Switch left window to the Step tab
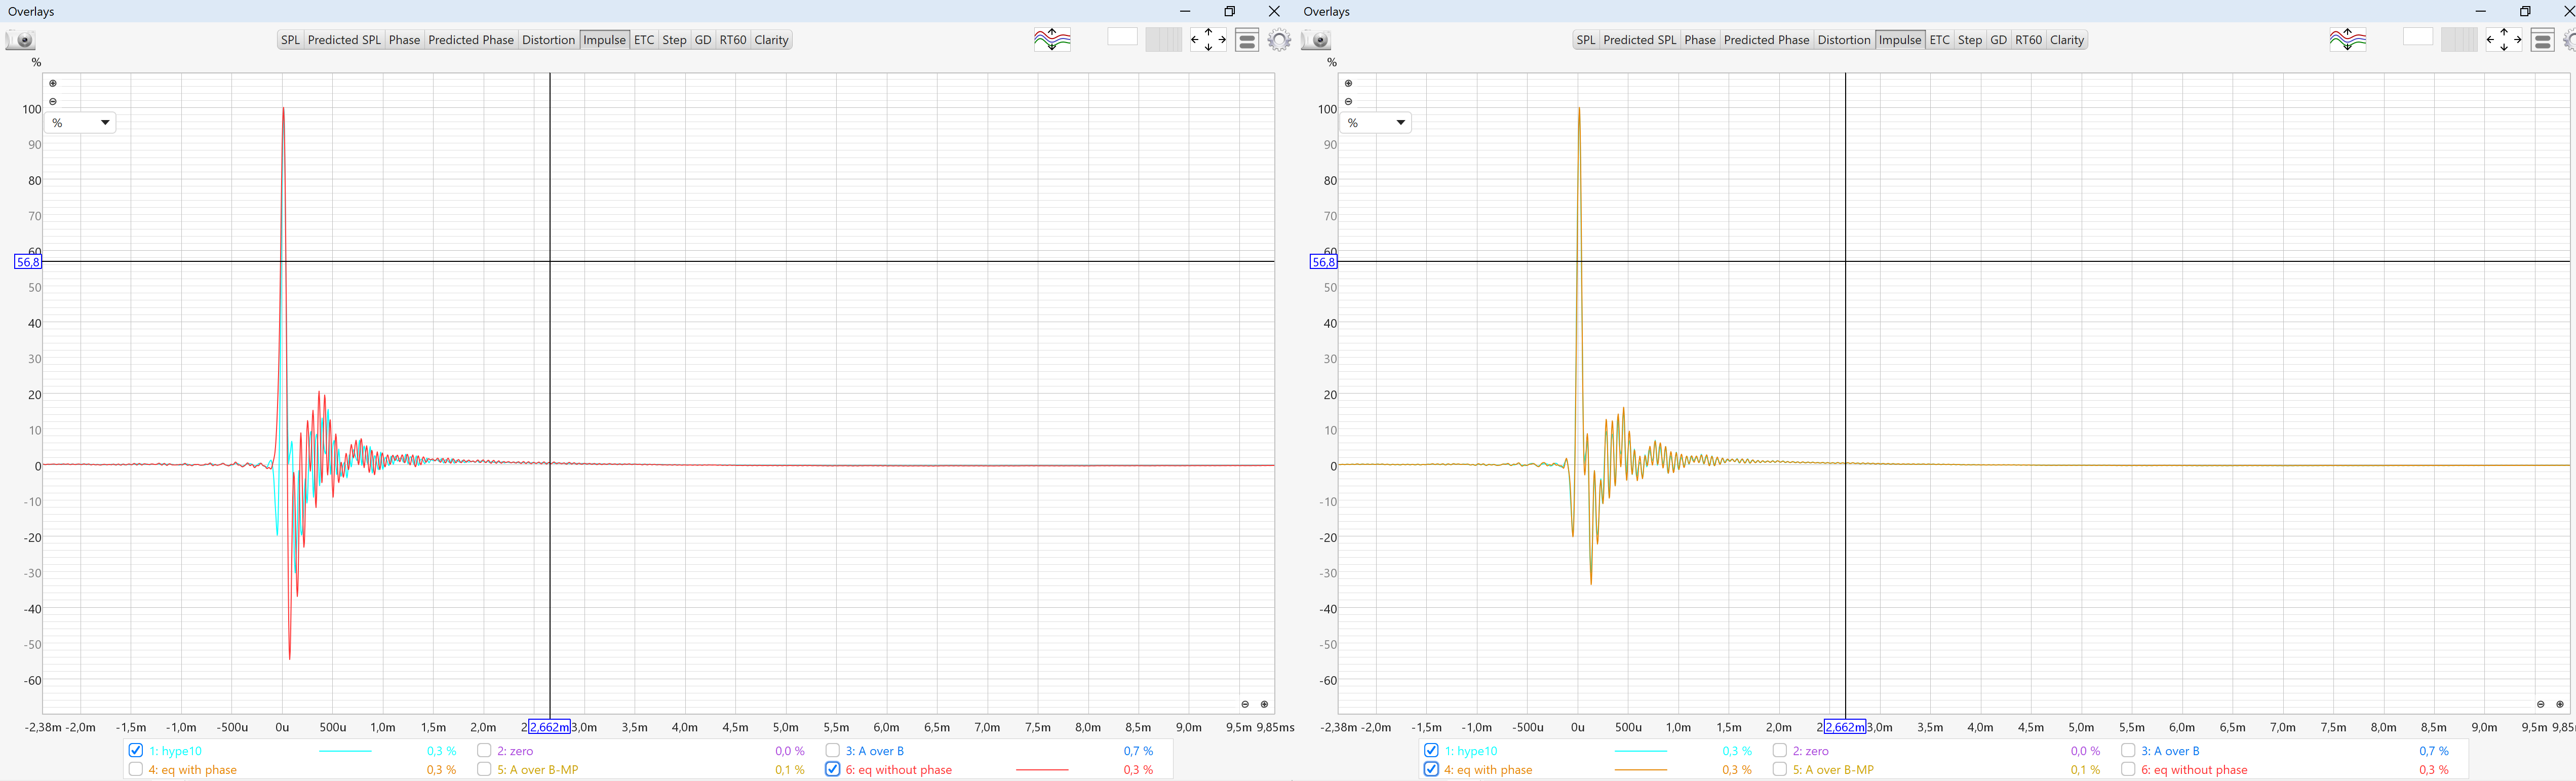This screenshot has width=2576, height=781. click(x=674, y=40)
